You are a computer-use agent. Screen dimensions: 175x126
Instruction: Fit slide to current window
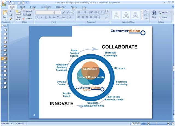[x=173, y=124]
